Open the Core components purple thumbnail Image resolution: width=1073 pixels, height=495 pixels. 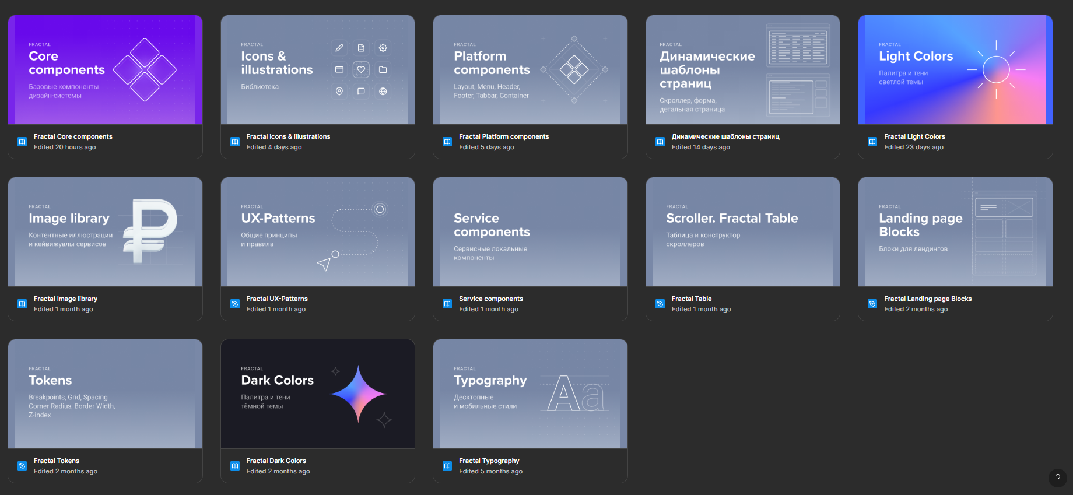coord(105,70)
